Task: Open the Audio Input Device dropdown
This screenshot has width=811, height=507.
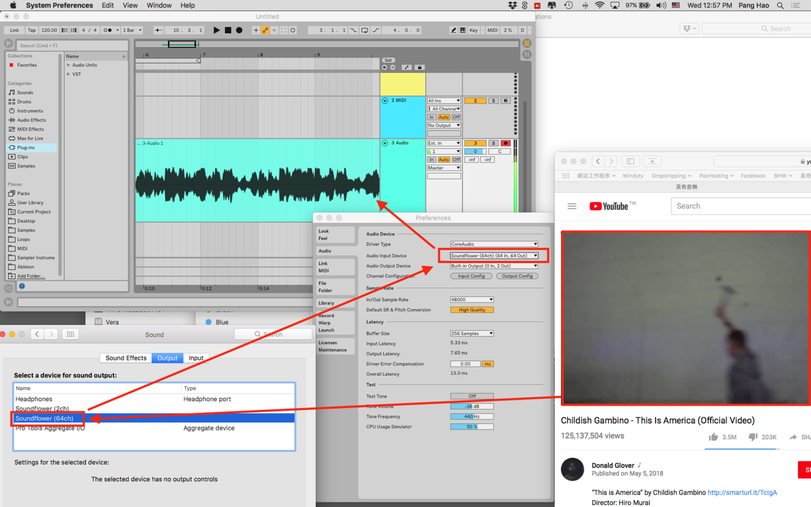Action: click(494, 256)
